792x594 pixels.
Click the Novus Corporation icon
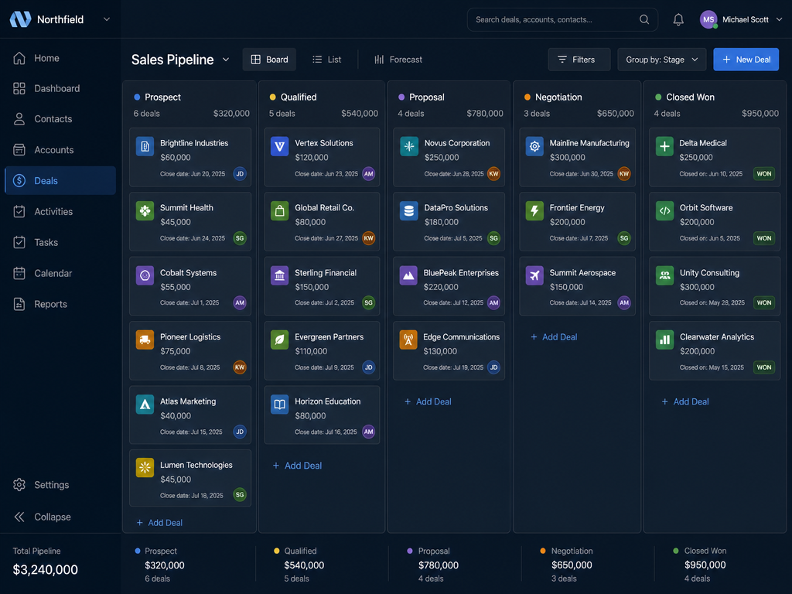pos(408,146)
